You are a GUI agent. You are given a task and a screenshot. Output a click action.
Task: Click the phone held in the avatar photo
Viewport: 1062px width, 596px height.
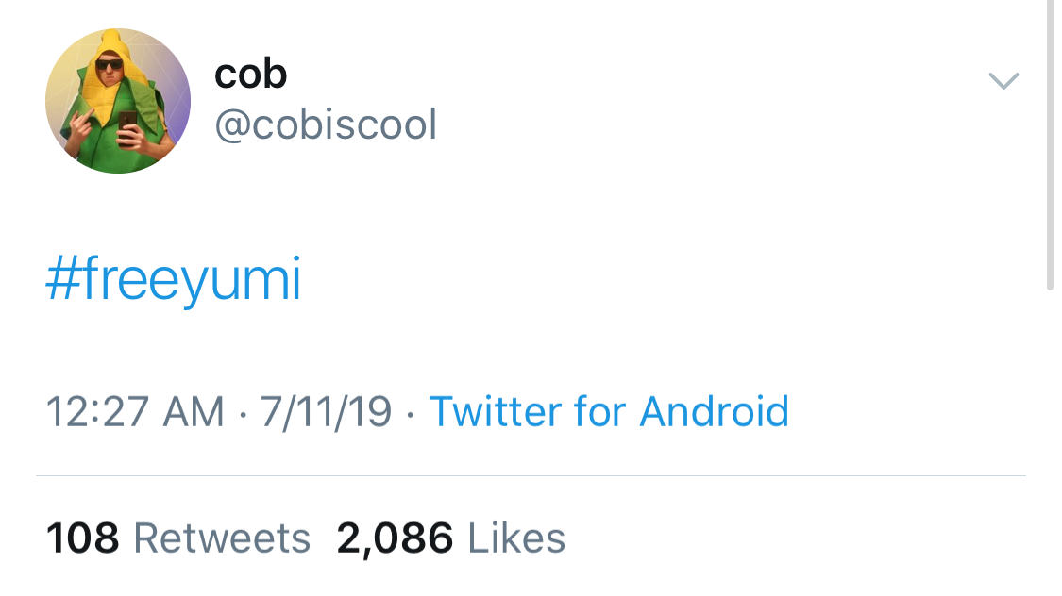127,125
